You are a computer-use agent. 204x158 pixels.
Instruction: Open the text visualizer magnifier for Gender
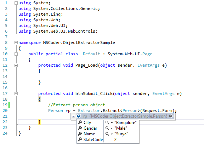[x=107, y=128]
